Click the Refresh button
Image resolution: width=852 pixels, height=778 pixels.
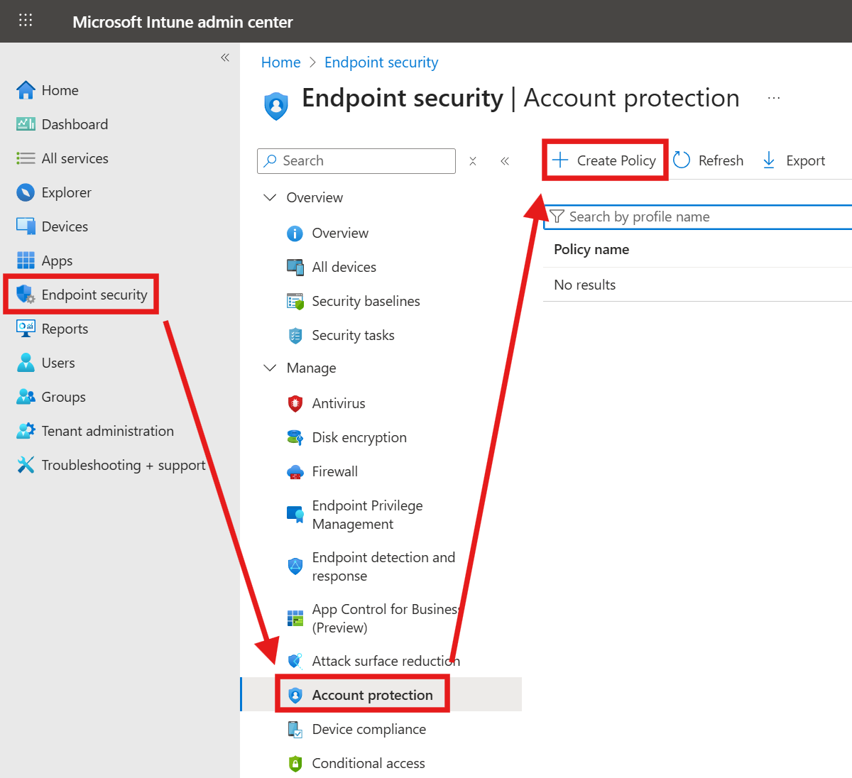708,160
